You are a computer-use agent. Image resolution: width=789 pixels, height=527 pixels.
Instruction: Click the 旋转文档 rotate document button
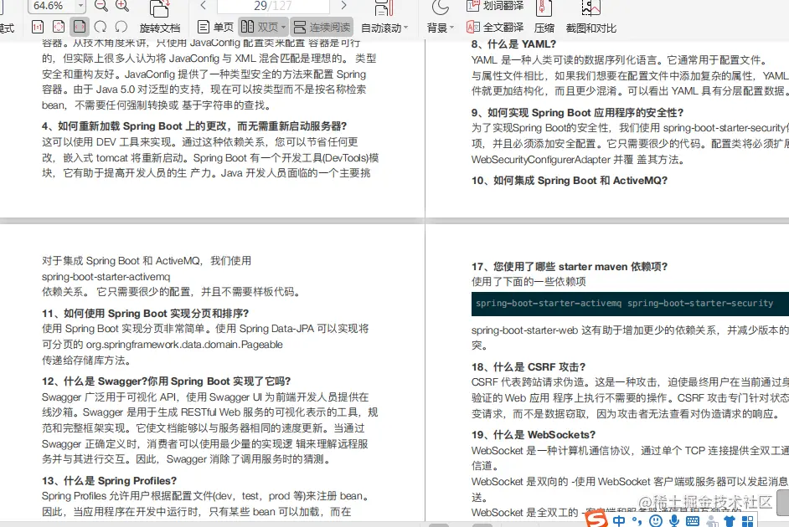pos(159,18)
